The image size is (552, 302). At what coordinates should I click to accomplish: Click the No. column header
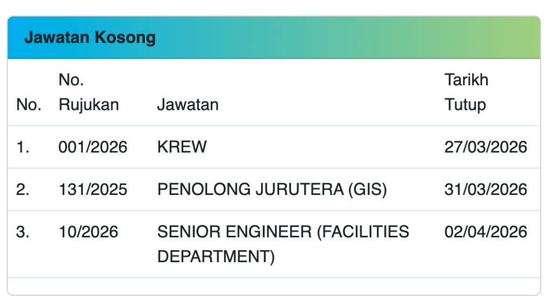[x=29, y=104]
